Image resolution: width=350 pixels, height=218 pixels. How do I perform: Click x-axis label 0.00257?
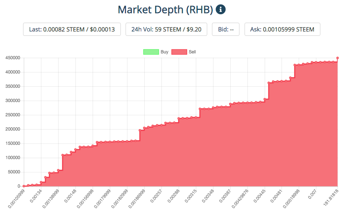[156, 196]
